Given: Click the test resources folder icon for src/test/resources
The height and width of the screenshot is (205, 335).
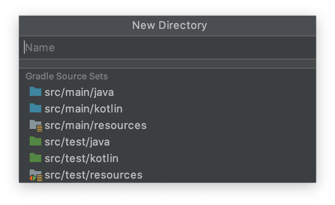Looking at the screenshot, I should click(x=35, y=174).
